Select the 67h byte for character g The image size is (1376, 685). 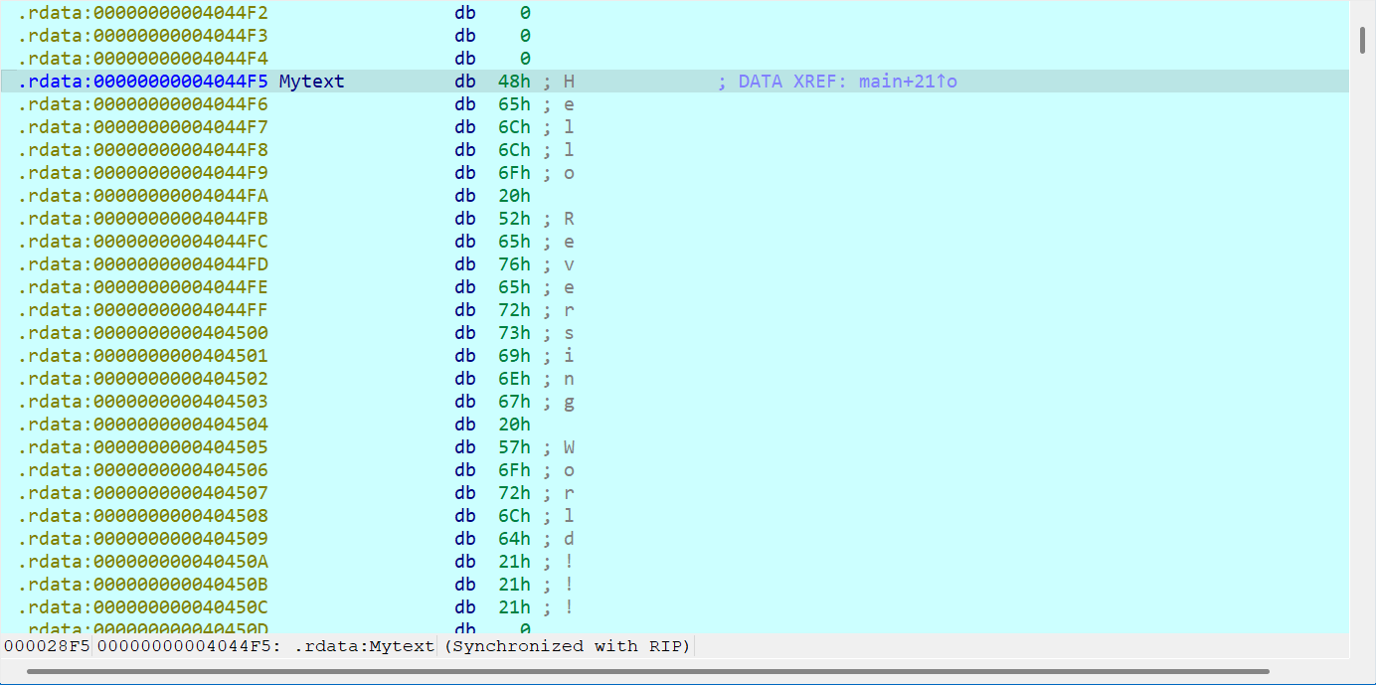(x=514, y=402)
